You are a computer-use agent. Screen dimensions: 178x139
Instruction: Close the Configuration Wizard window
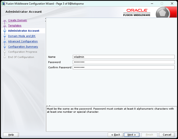pyautogui.click(x=172, y=4)
